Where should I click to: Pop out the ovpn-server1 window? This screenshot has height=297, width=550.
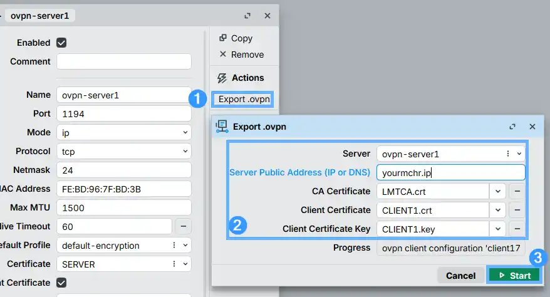point(247,16)
